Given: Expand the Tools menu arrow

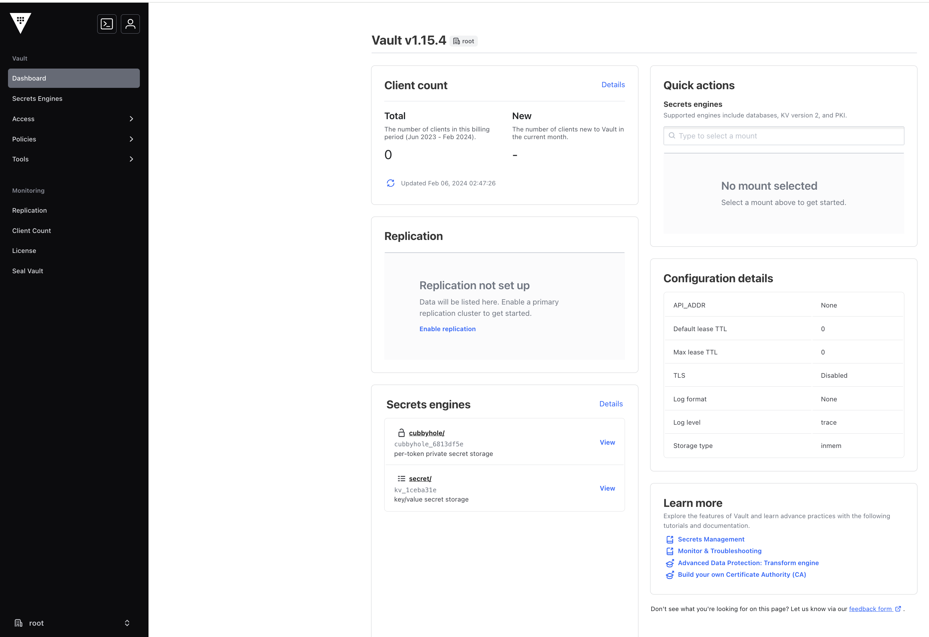Looking at the screenshot, I should coord(131,159).
